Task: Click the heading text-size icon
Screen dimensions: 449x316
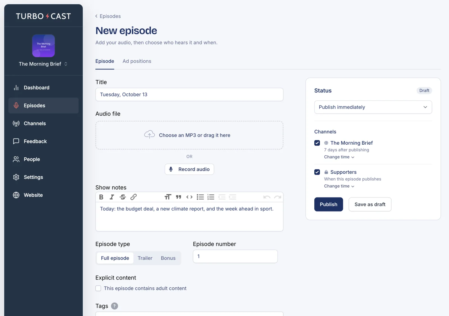Action: [x=168, y=197]
